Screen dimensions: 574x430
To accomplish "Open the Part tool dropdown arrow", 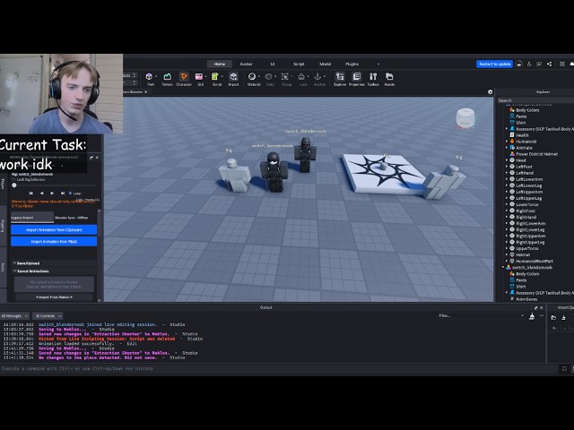I will click(156, 77).
